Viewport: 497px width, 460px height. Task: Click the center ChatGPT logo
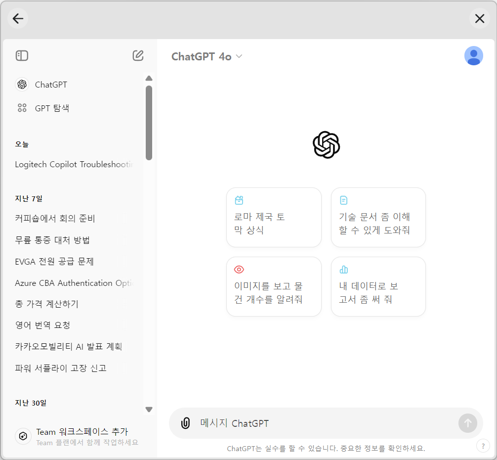(x=326, y=144)
